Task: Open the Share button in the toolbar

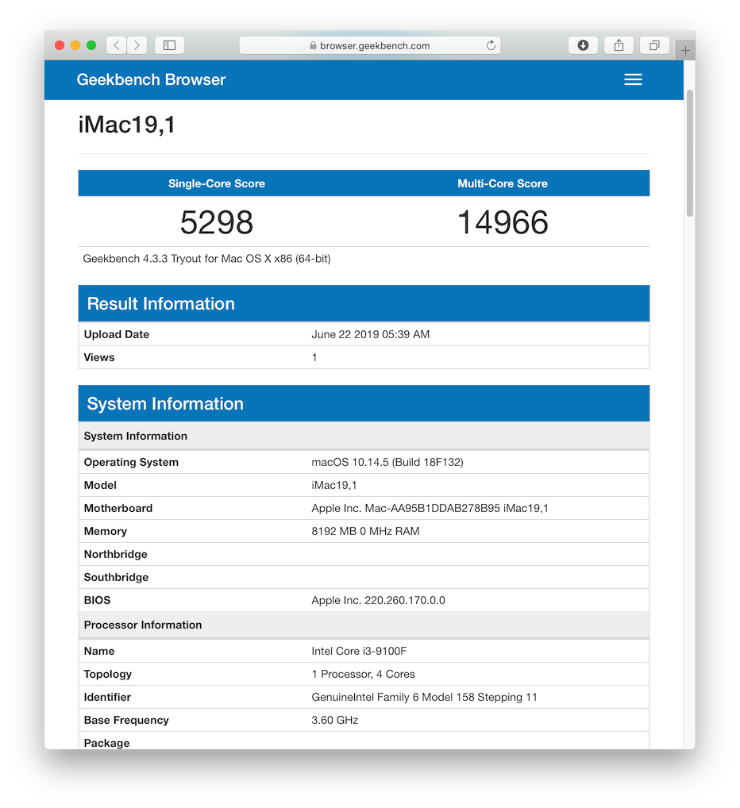Action: (x=619, y=45)
